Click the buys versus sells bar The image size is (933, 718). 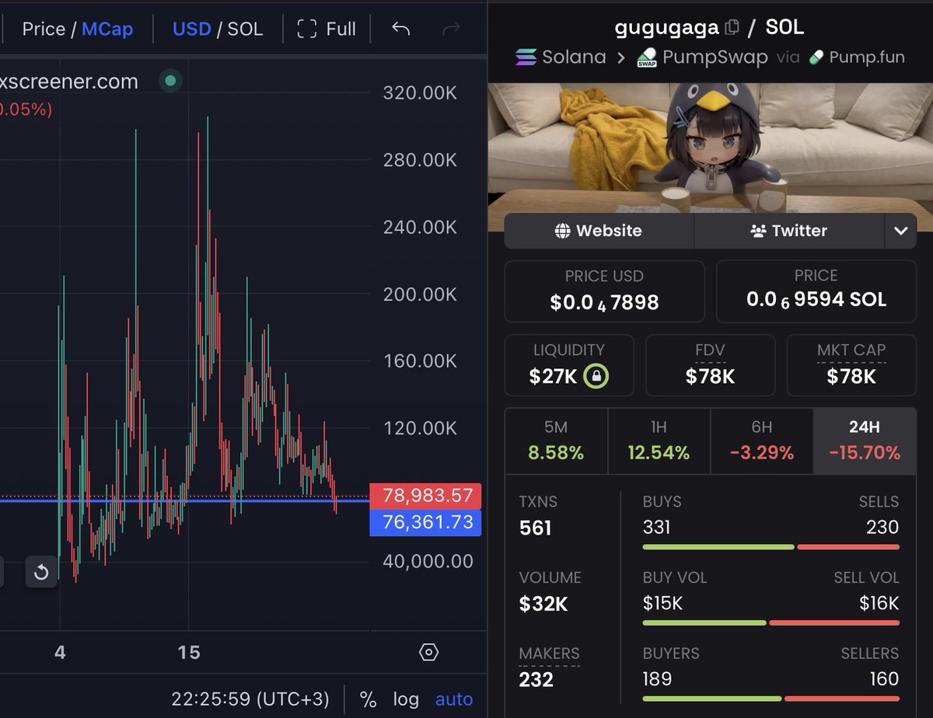point(771,547)
